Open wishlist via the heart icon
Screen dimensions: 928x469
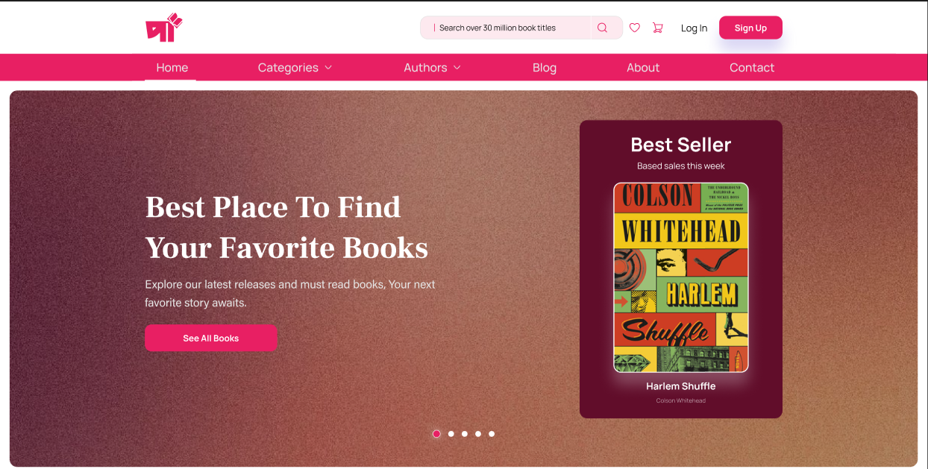(635, 28)
